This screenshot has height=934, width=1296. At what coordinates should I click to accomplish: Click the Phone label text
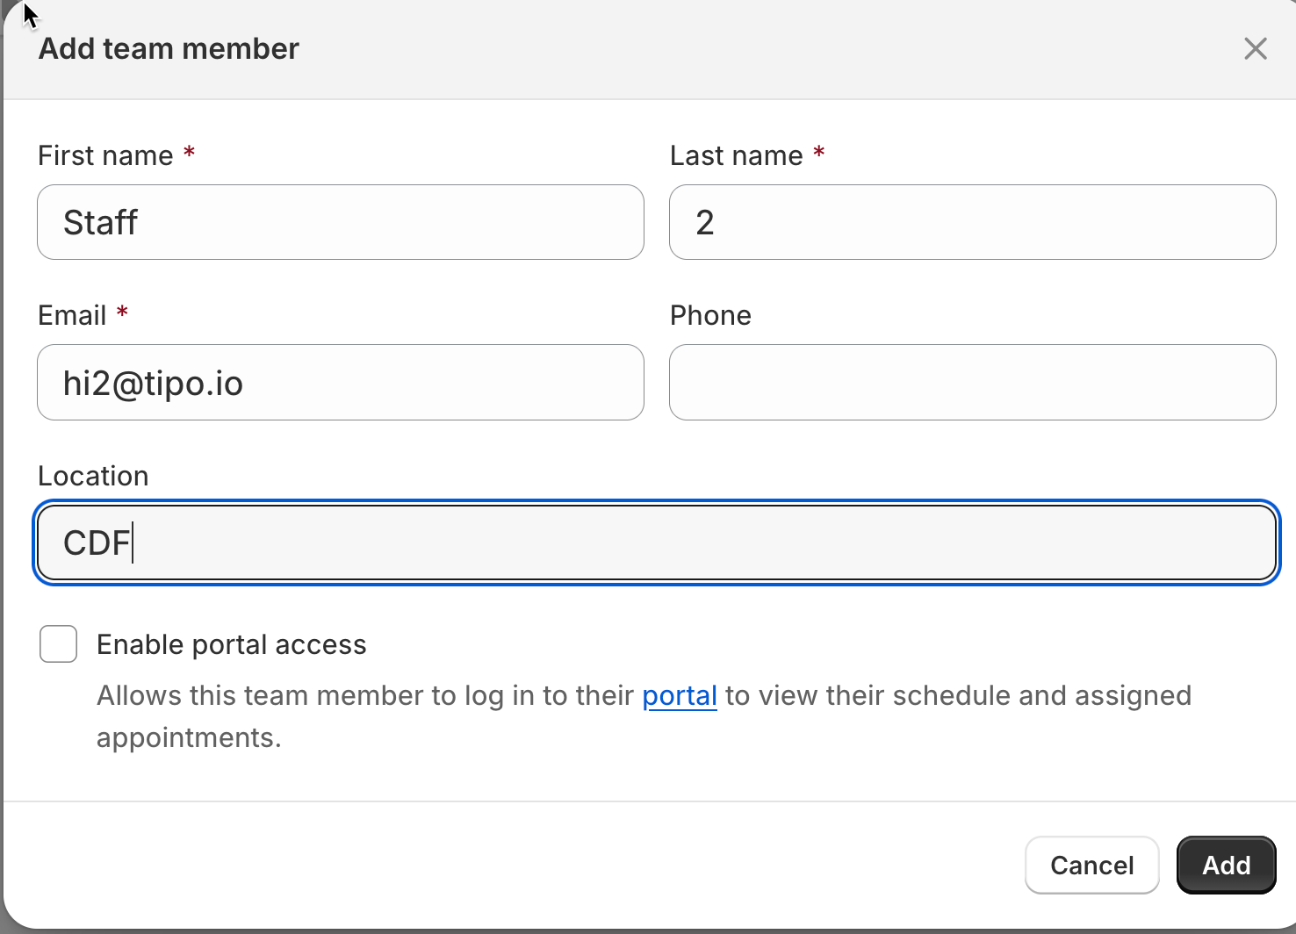pos(710,316)
